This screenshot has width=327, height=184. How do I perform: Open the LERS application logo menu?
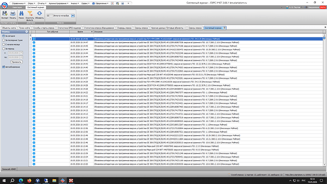click(5, 5)
